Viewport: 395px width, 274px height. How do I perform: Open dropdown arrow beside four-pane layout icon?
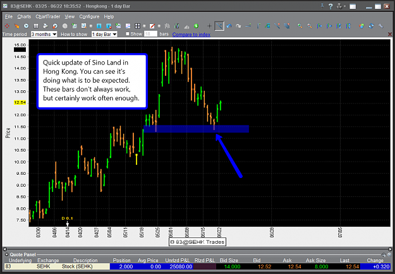(144, 26)
